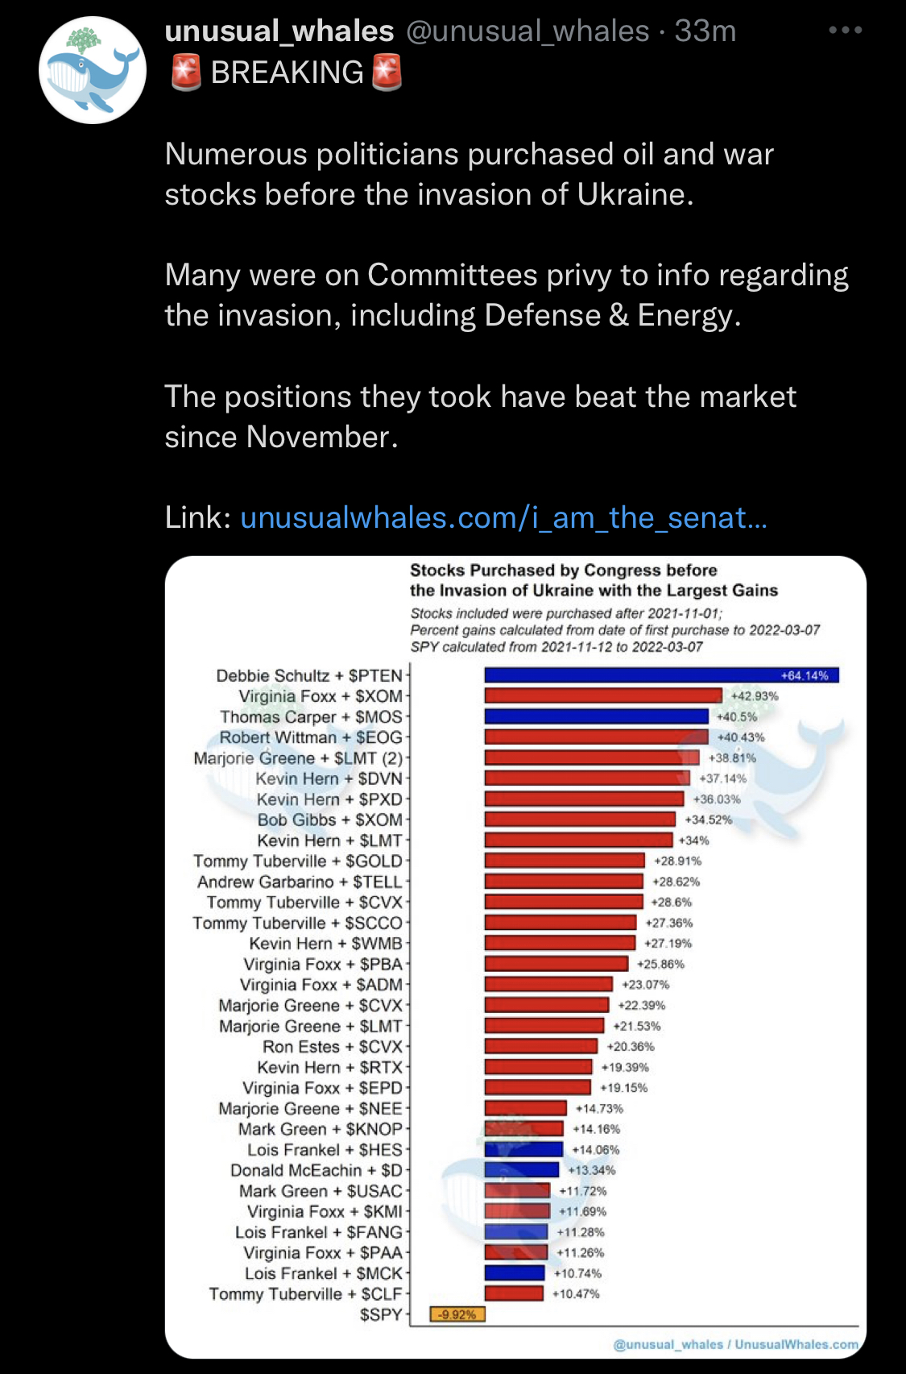Open the unusual_whales whale profile avatar
Image resolution: width=906 pixels, height=1374 pixels.
[x=93, y=70]
